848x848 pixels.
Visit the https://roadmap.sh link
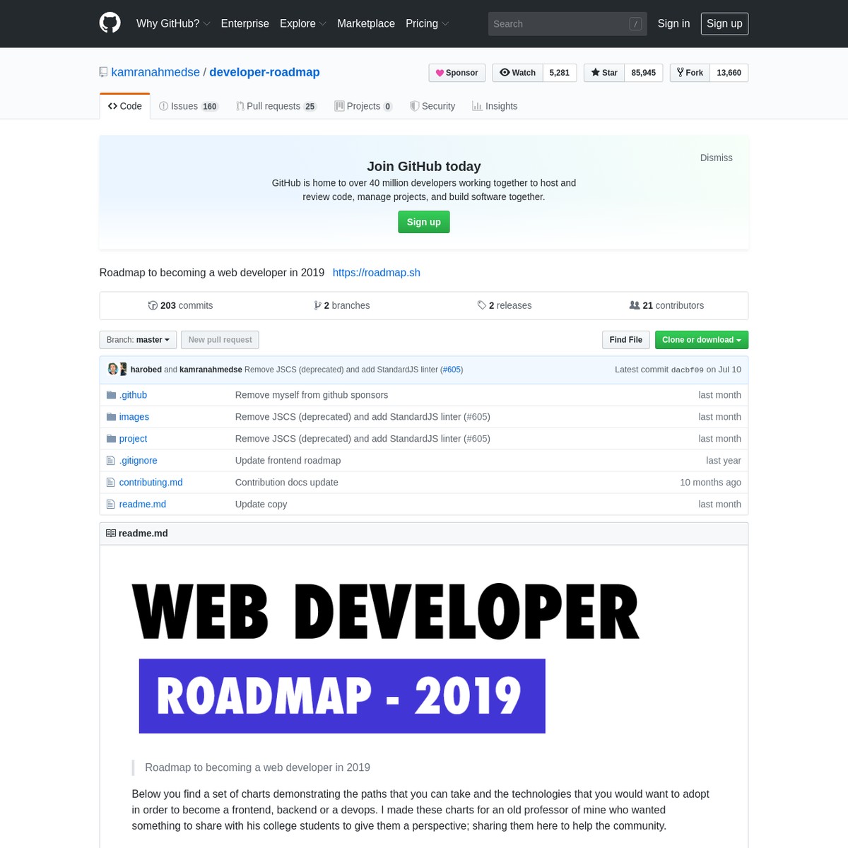(x=376, y=272)
